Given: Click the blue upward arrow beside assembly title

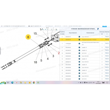Looking at the screenshot, I should [x=98, y=29].
